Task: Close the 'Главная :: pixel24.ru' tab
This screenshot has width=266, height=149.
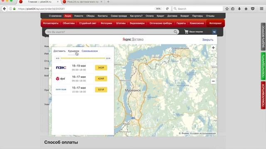Action: pyautogui.click(x=57, y=2)
